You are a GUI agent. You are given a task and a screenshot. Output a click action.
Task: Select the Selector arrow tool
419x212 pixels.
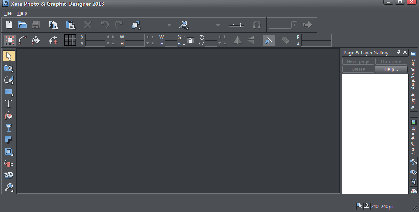point(9,57)
